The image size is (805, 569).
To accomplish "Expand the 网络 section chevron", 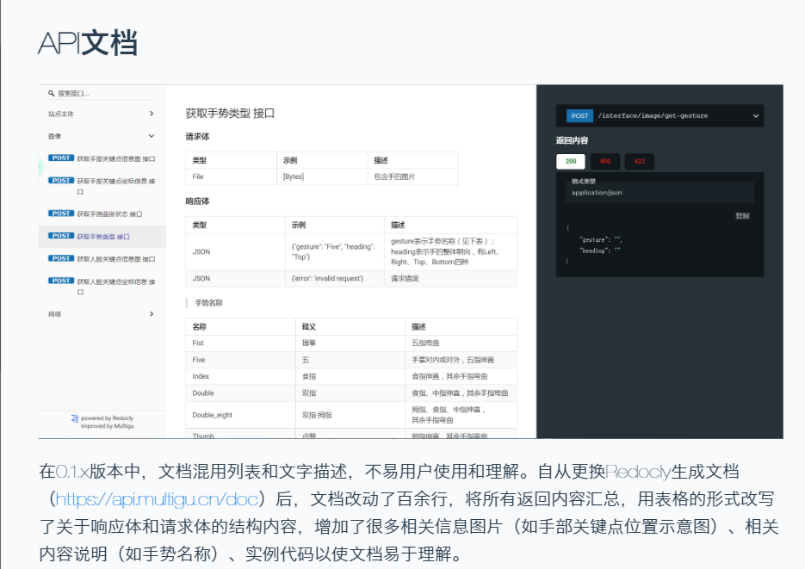I will click(152, 313).
